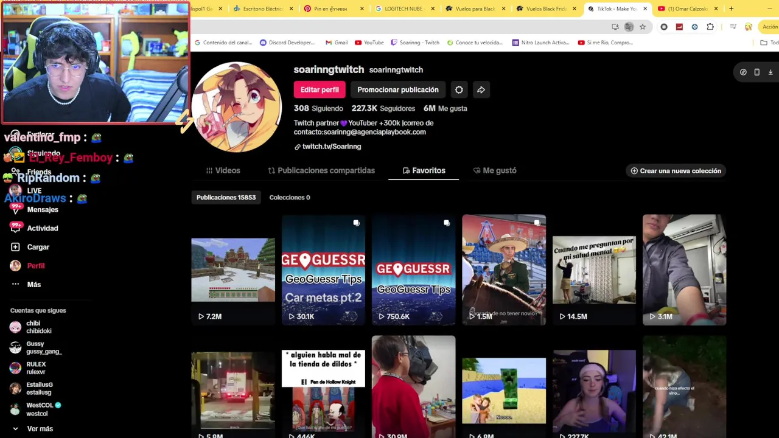The height and width of the screenshot is (438, 779).
Task: Click install app icon in address bar
Action: point(615,27)
